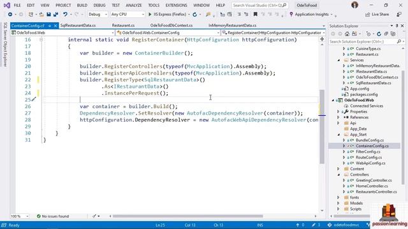Open the FILE menu
Viewport: 408px width, 229px height.
(17, 5)
